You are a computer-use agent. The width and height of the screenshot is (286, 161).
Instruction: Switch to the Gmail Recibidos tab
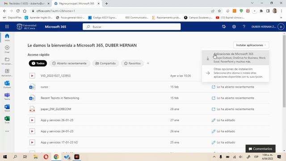[x=26, y=4]
